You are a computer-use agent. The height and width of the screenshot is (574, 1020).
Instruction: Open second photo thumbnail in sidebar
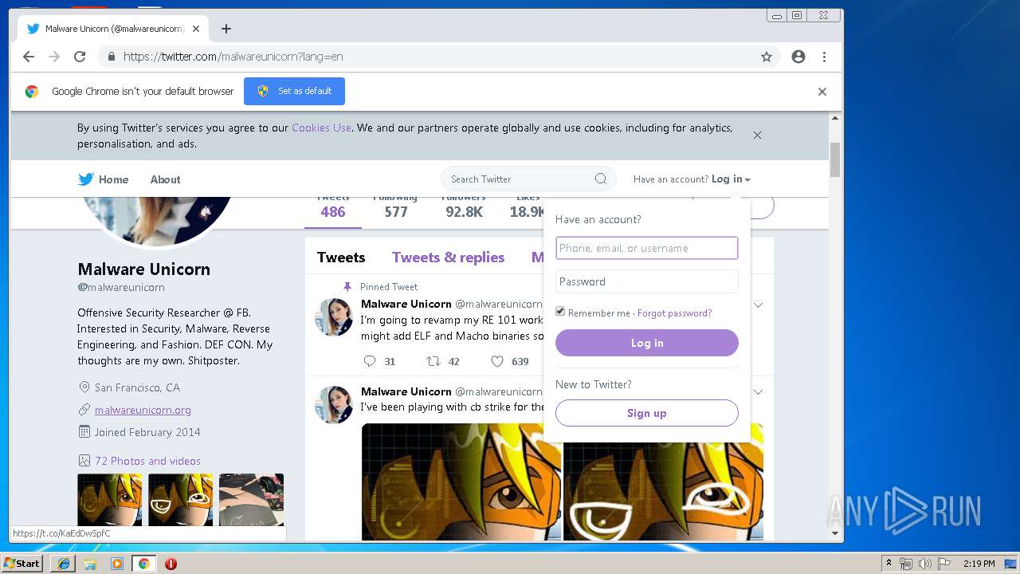tap(181, 500)
